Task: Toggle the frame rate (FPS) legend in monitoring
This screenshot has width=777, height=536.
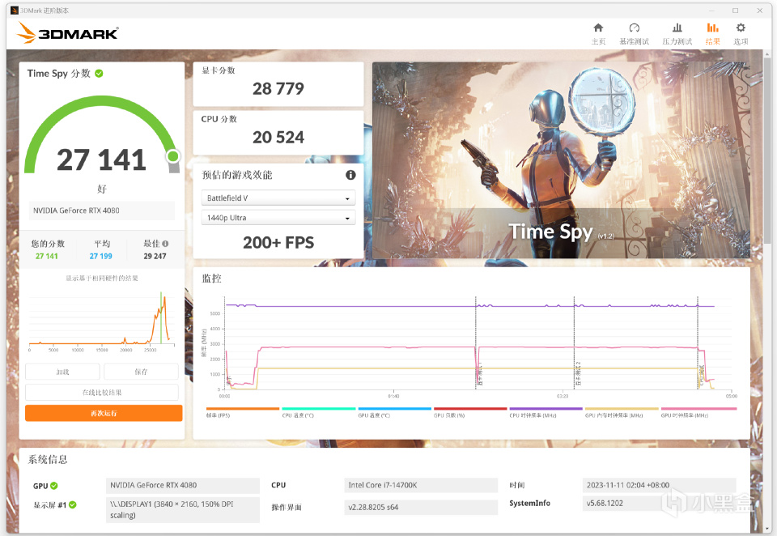Action: (x=242, y=413)
